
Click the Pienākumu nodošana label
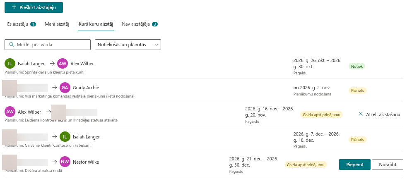click(x=312, y=94)
